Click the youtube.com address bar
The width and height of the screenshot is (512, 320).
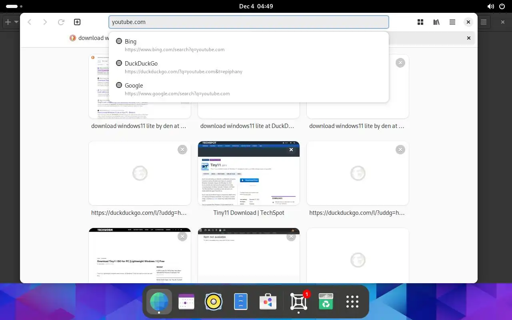click(x=249, y=22)
